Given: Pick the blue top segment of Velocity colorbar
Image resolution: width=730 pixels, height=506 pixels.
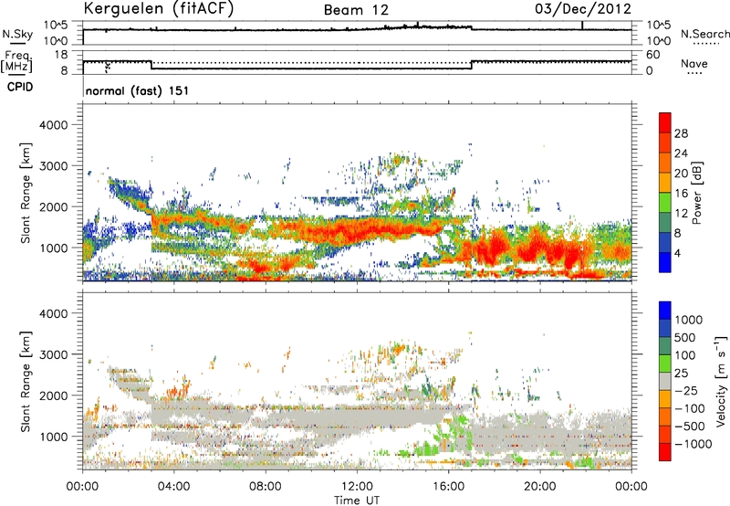Looking at the screenshot, I should (665, 311).
